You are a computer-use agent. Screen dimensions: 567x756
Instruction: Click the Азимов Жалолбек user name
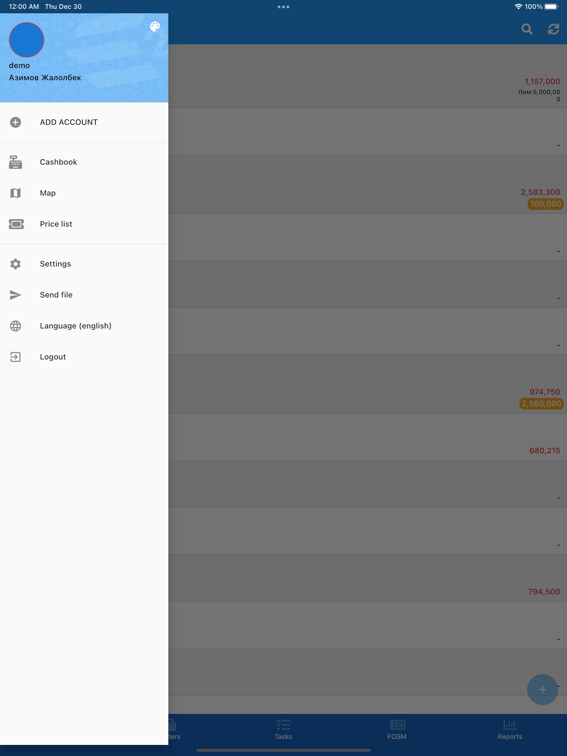coord(45,77)
